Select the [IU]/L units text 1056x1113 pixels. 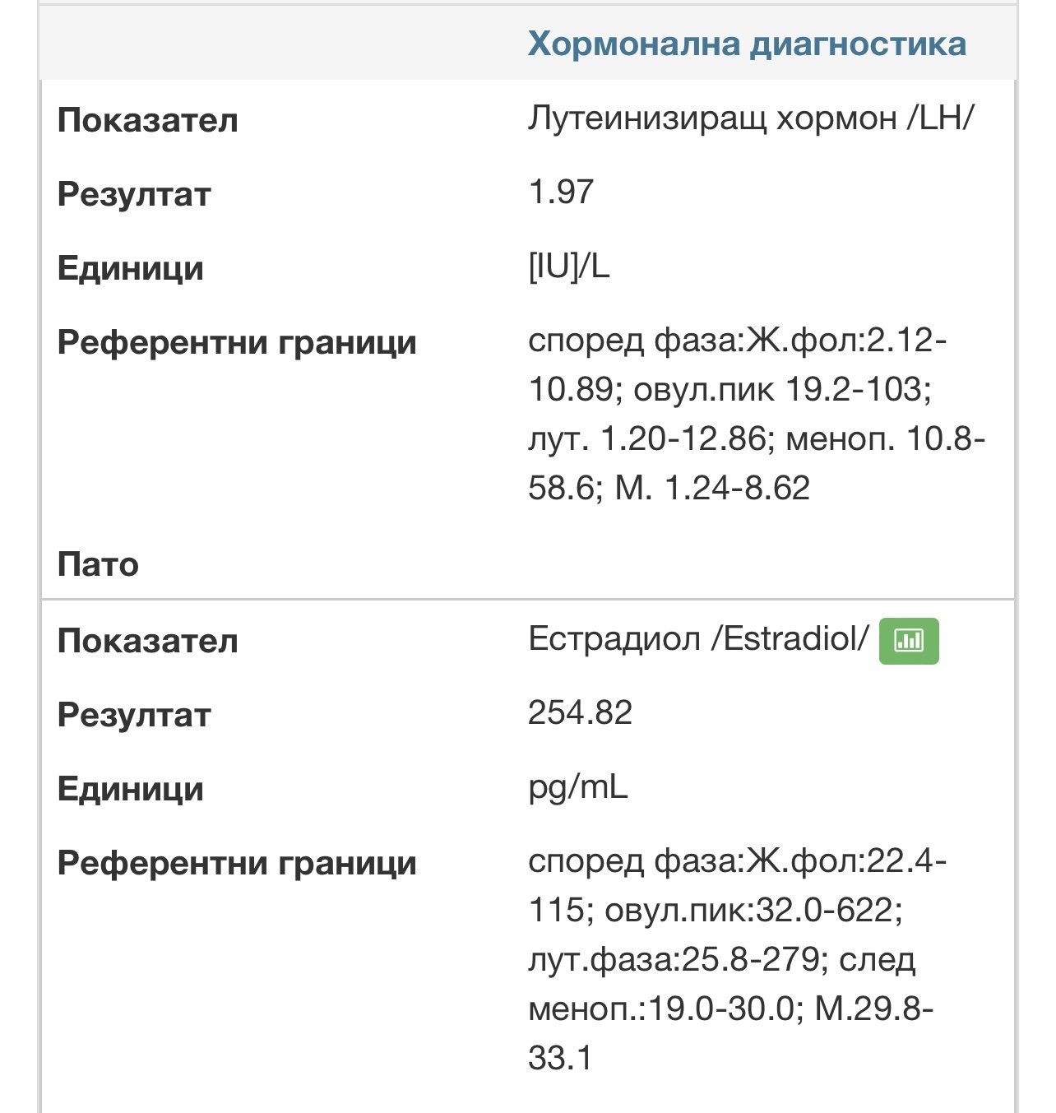[569, 267]
